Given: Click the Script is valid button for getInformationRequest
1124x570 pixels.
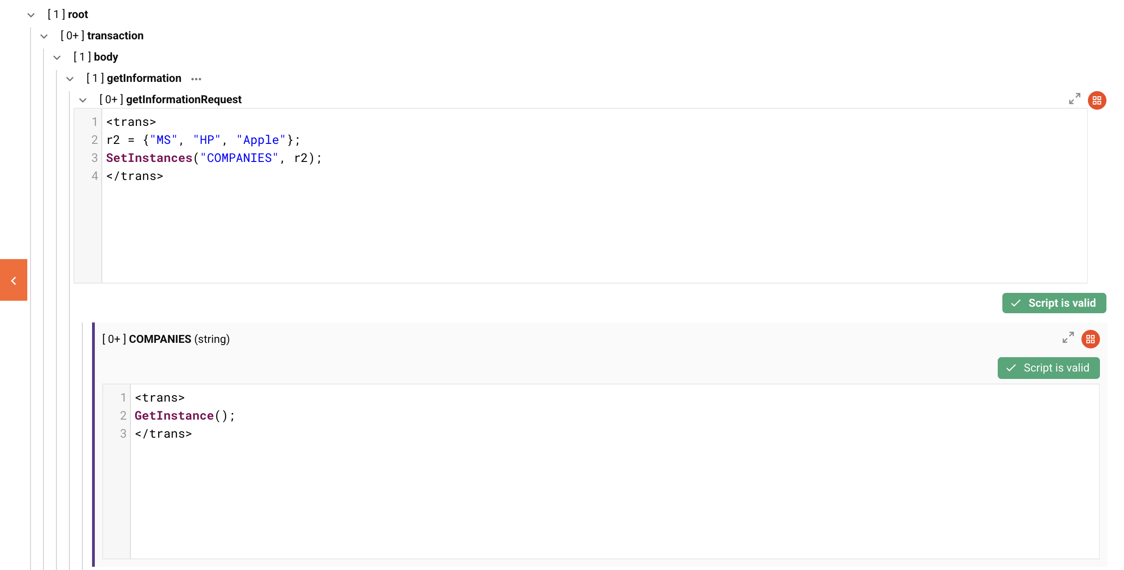Looking at the screenshot, I should (x=1054, y=303).
